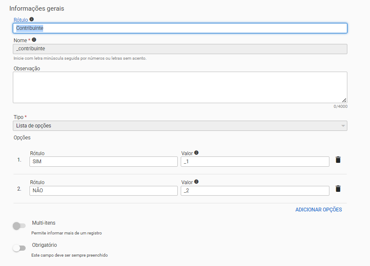Click the Tipo dropdown arrow

pos(343,125)
